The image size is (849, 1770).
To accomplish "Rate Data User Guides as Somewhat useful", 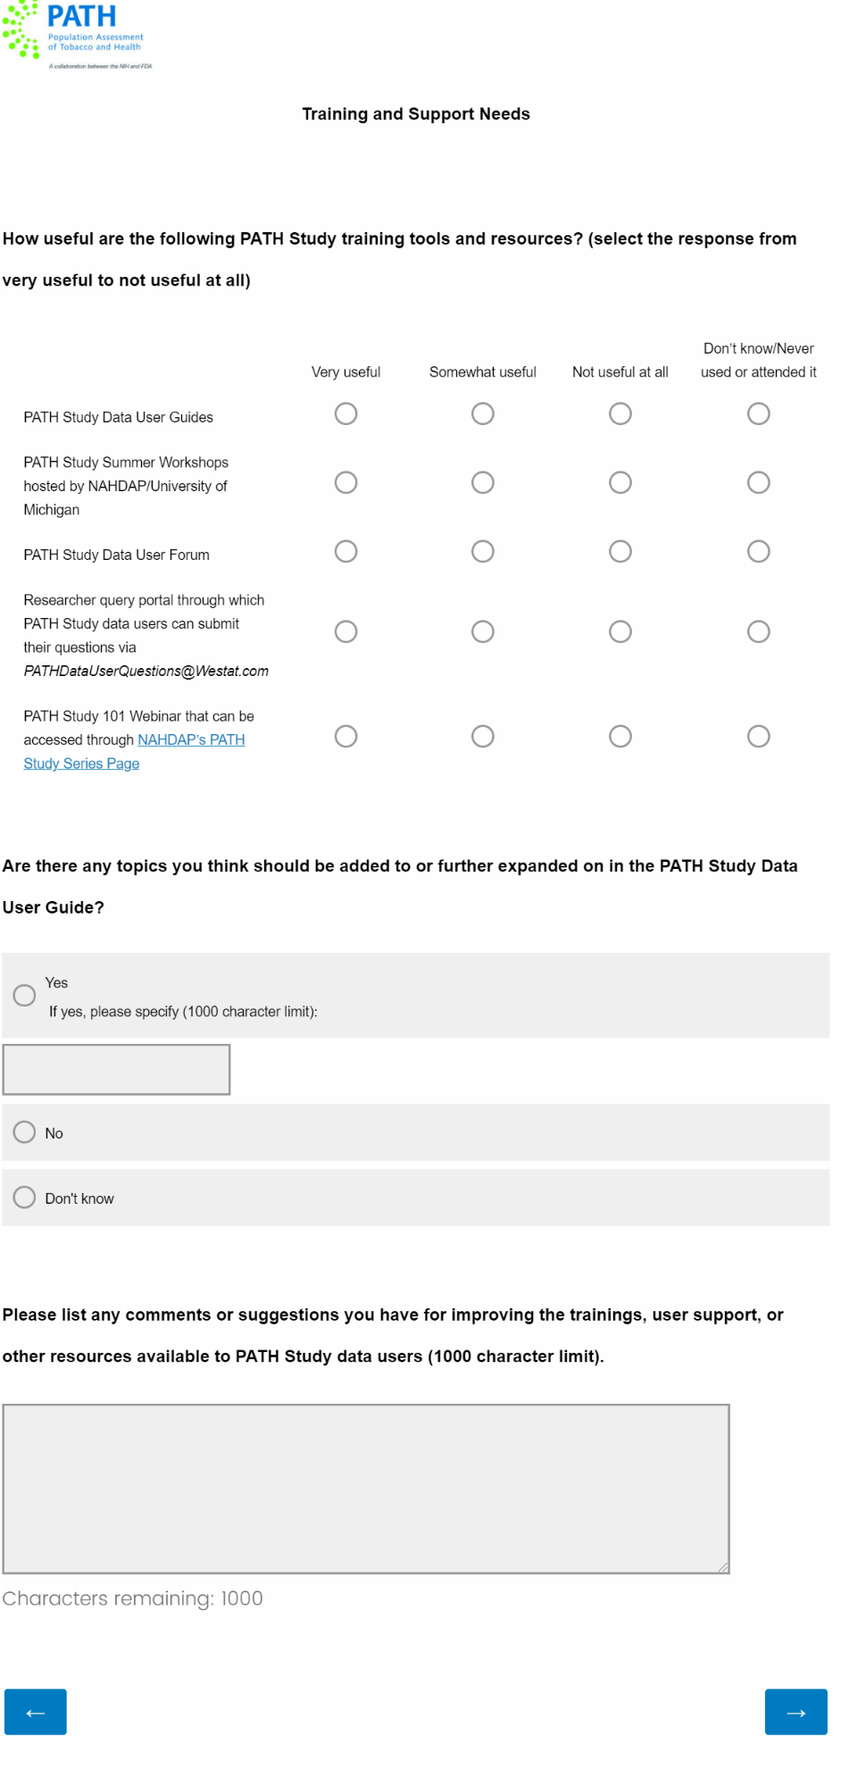I will [x=483, y=413].
